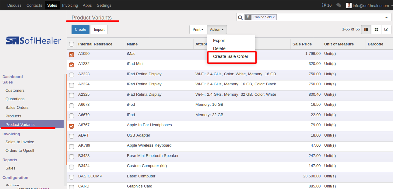Open Settings in the top navigation
The height and width of the screenshot is (189, 393).
pos(104,5)
